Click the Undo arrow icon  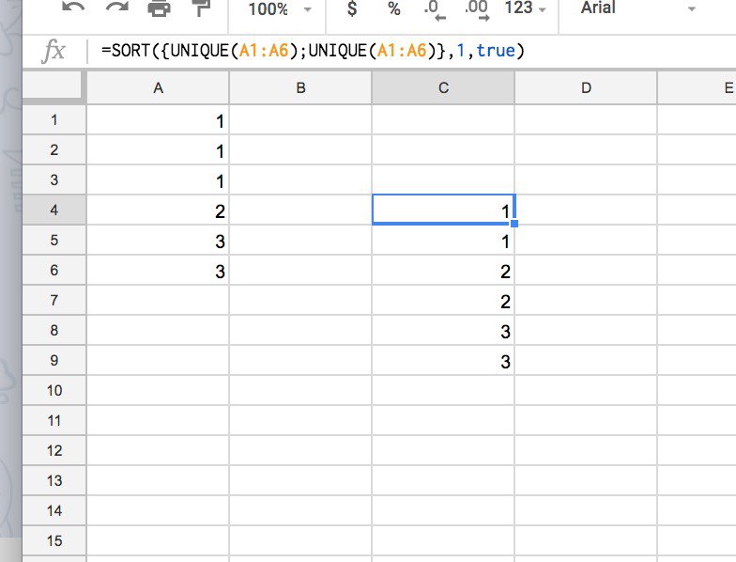pos(73,8)
